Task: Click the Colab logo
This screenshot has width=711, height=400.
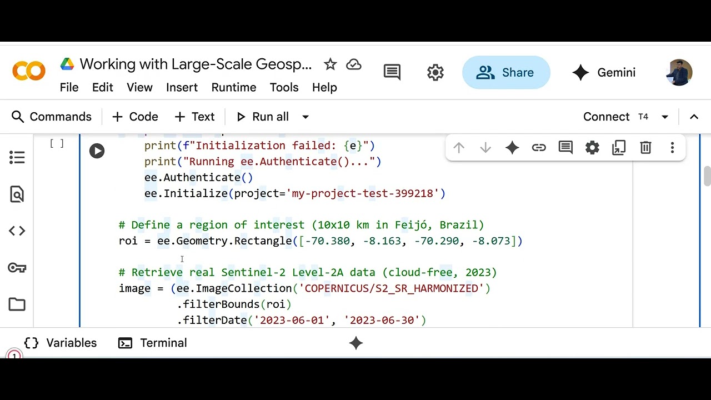Action: [x=29, y=72]
